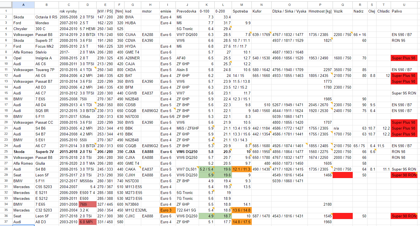Click the 'Palivo' header cell

tap(404, 11)
